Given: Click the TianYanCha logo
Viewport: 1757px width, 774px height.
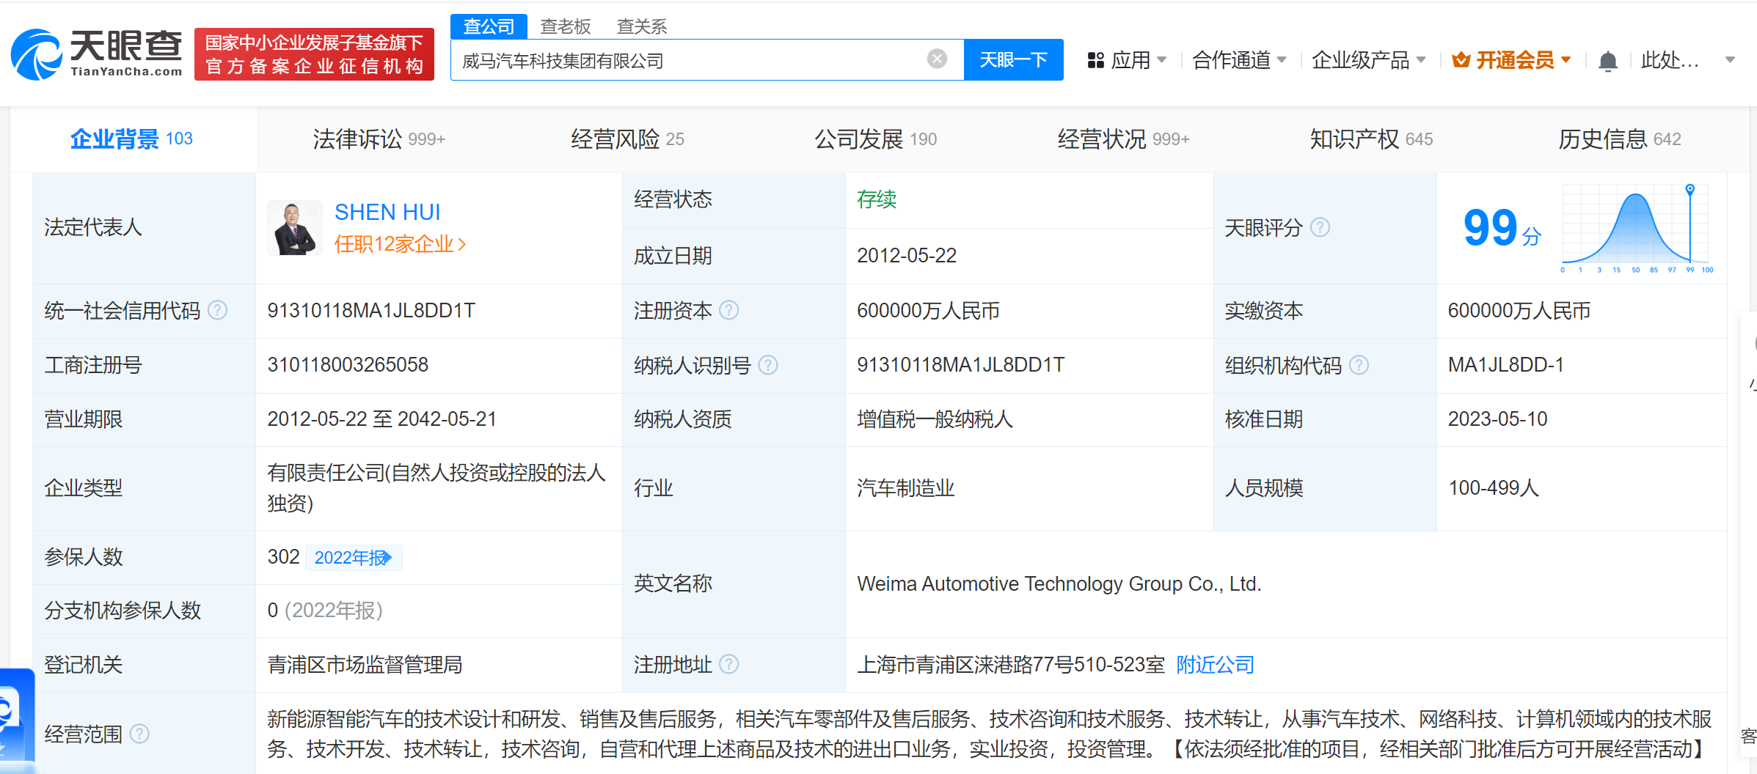Looking at the screenshot, I should [97, 54].
